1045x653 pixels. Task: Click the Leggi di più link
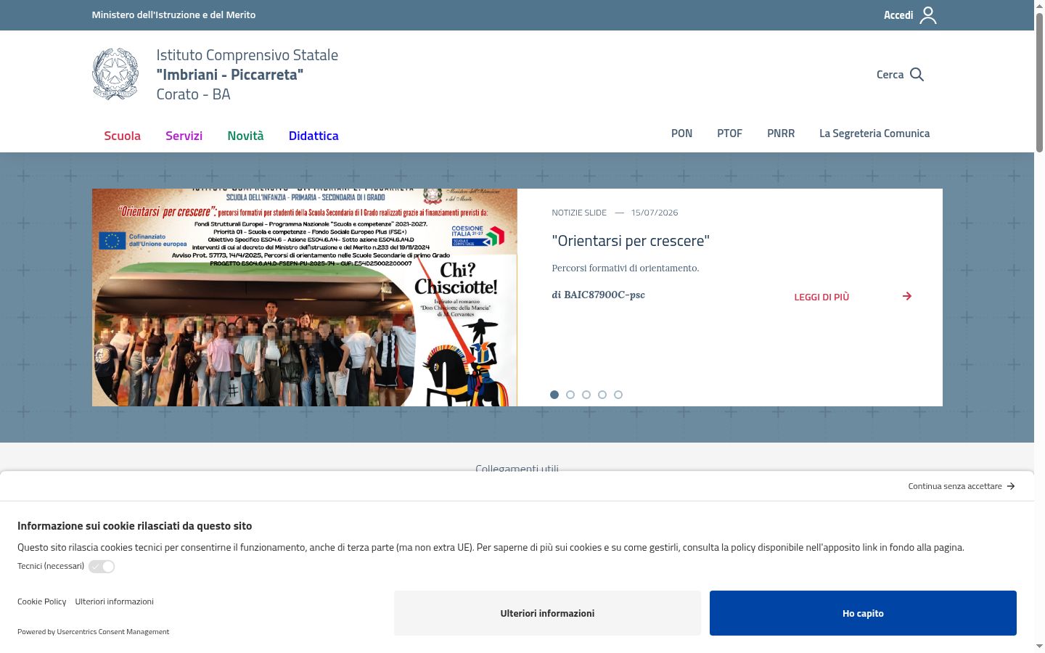pyautogui.click(x=821, y=297)
